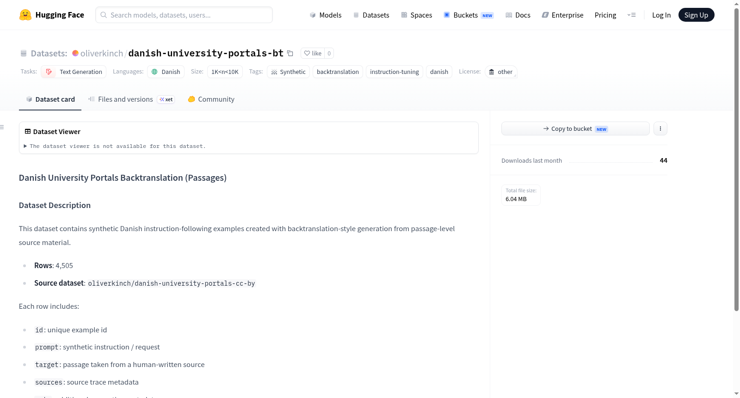The width and height of the screenshot is (740, 398).
Task: Open the Dataset card tab
Action: point(50,99)
